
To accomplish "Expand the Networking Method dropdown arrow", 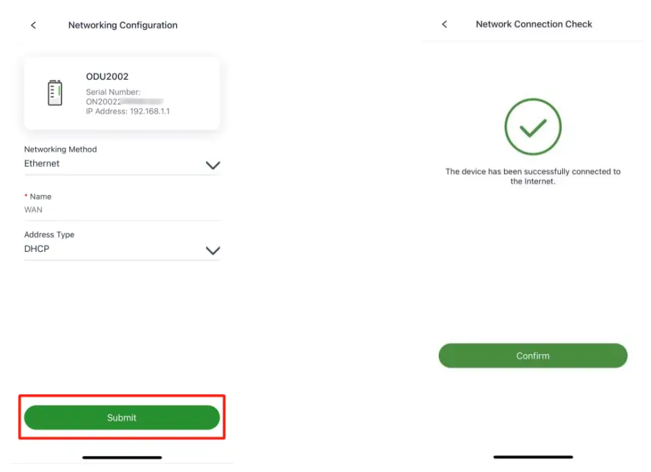I will (213, 165).
